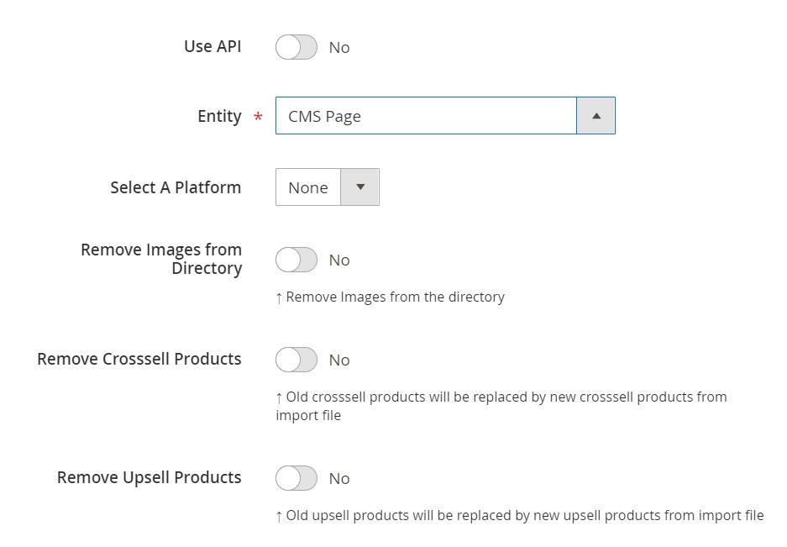Click the Remove Crosssell Products label
Viewport: 787px width, 547px height.
tap(139, 359)
